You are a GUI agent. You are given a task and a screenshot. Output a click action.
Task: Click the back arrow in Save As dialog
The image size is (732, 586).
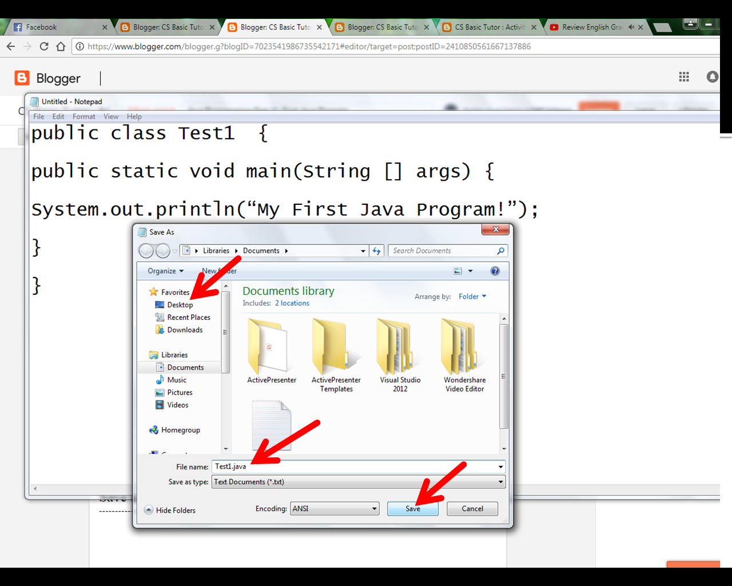tap(147, 250)
